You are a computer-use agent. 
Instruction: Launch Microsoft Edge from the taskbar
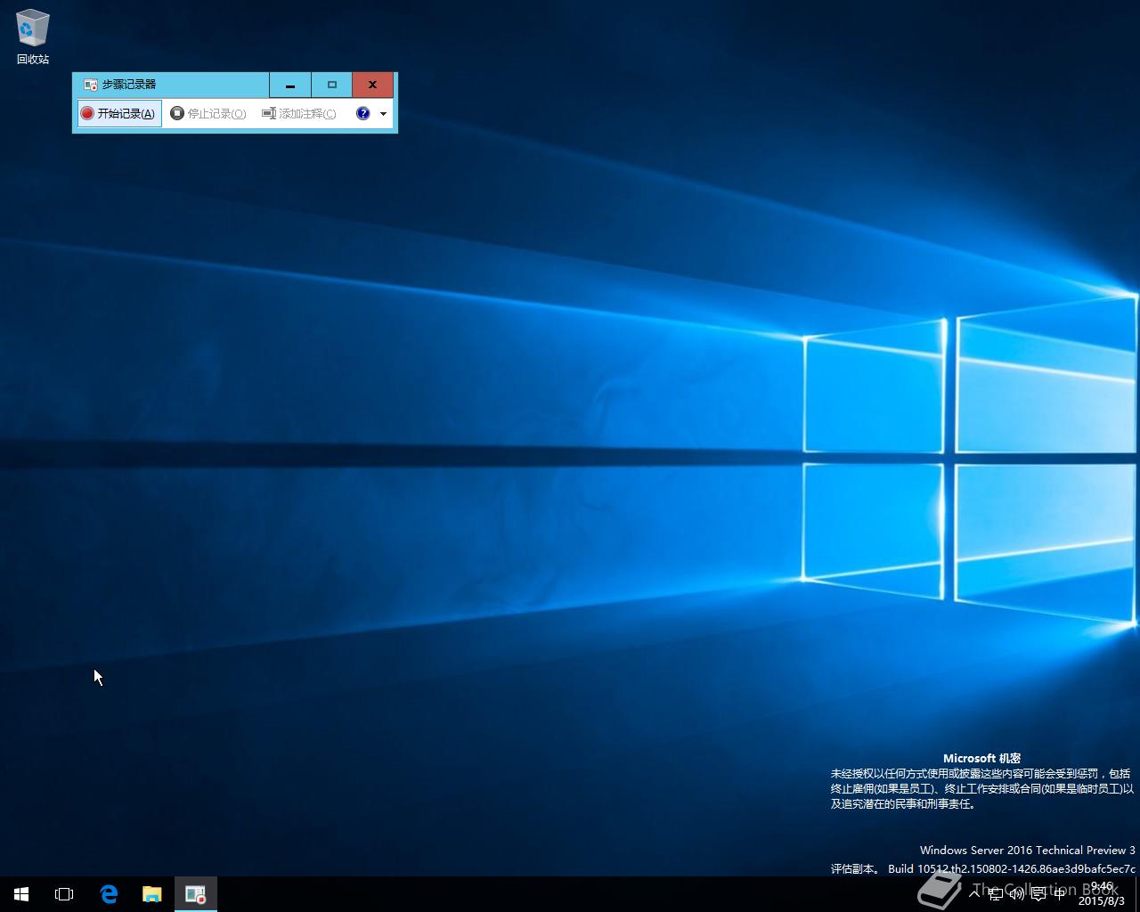click(109, 894)
